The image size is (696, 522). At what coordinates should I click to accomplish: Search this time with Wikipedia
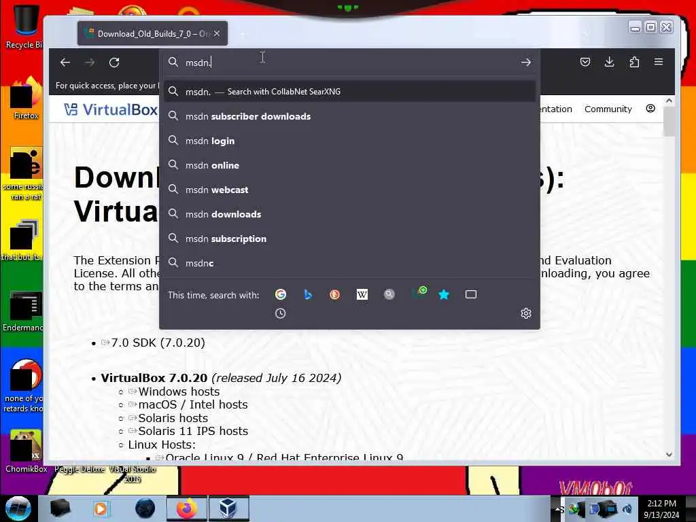362,294
